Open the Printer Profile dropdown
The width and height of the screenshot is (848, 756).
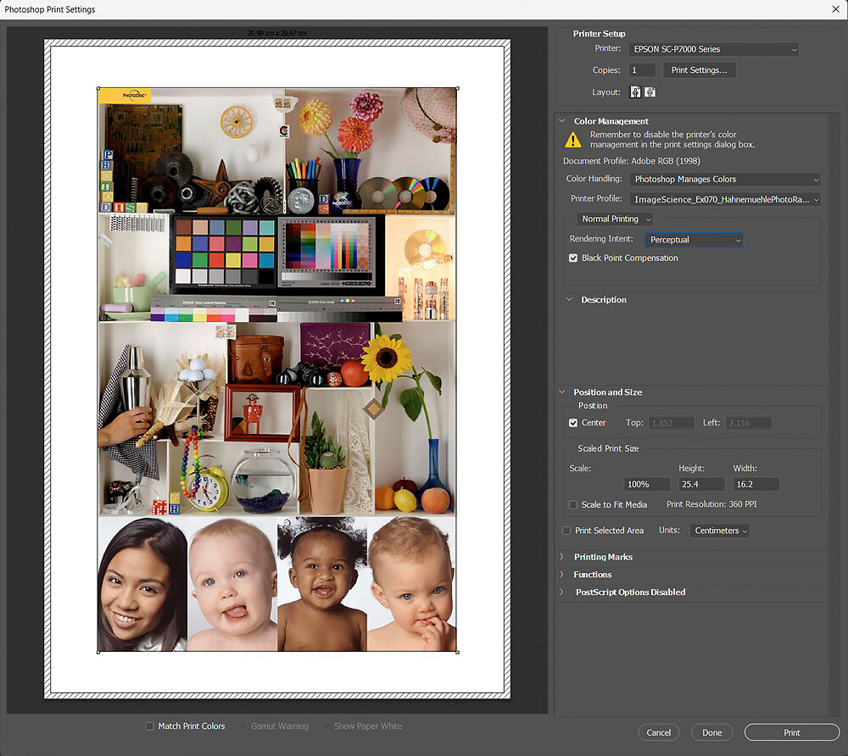[726, 199]
